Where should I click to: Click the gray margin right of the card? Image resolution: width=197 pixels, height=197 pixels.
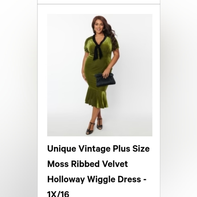click(x=179, y=98)
